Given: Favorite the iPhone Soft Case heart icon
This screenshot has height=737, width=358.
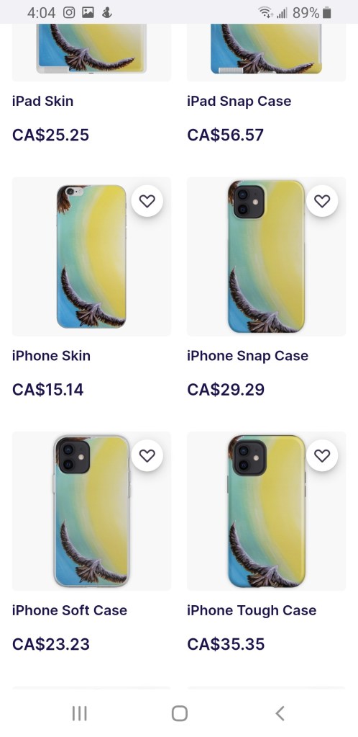Looking at the screenshot, I should pyautogui.click(x=147, y=455).
